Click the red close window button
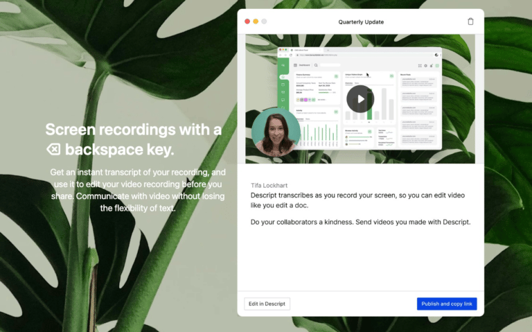 [247, 21]
